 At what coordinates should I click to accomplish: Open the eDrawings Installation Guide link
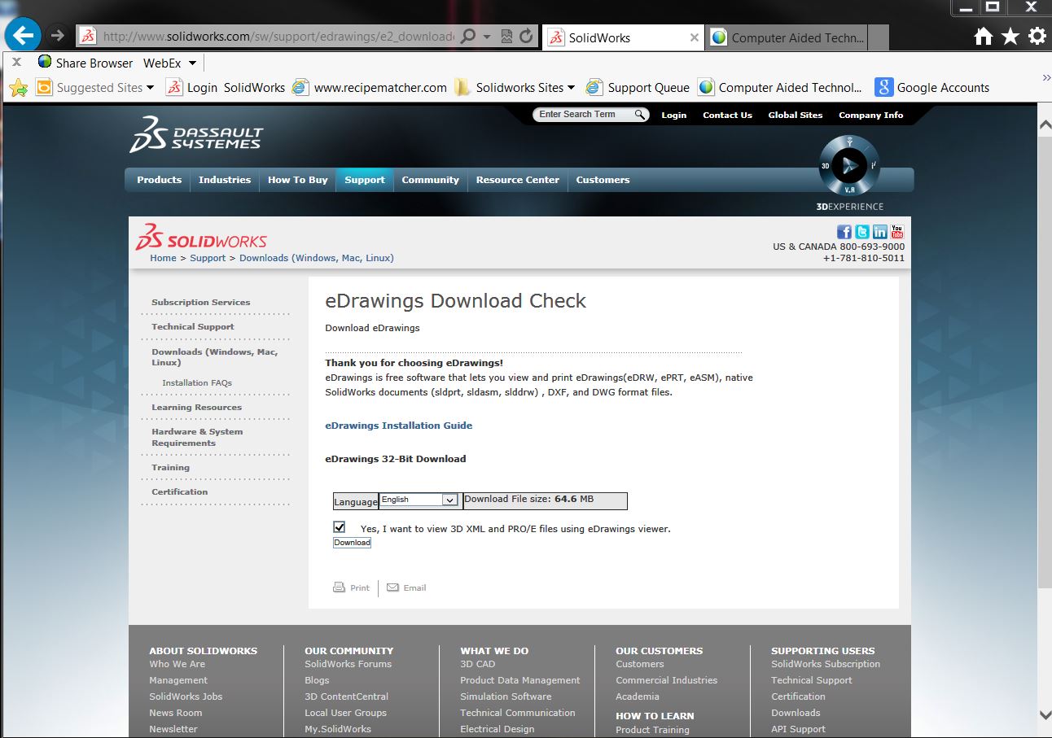point(399,426)
